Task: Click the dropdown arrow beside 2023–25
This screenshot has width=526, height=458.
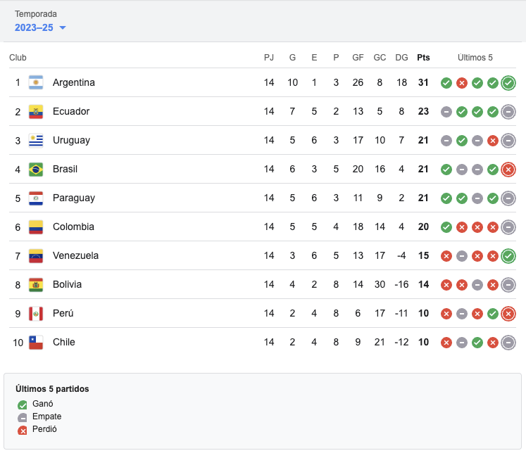Action: click(63, 27)
